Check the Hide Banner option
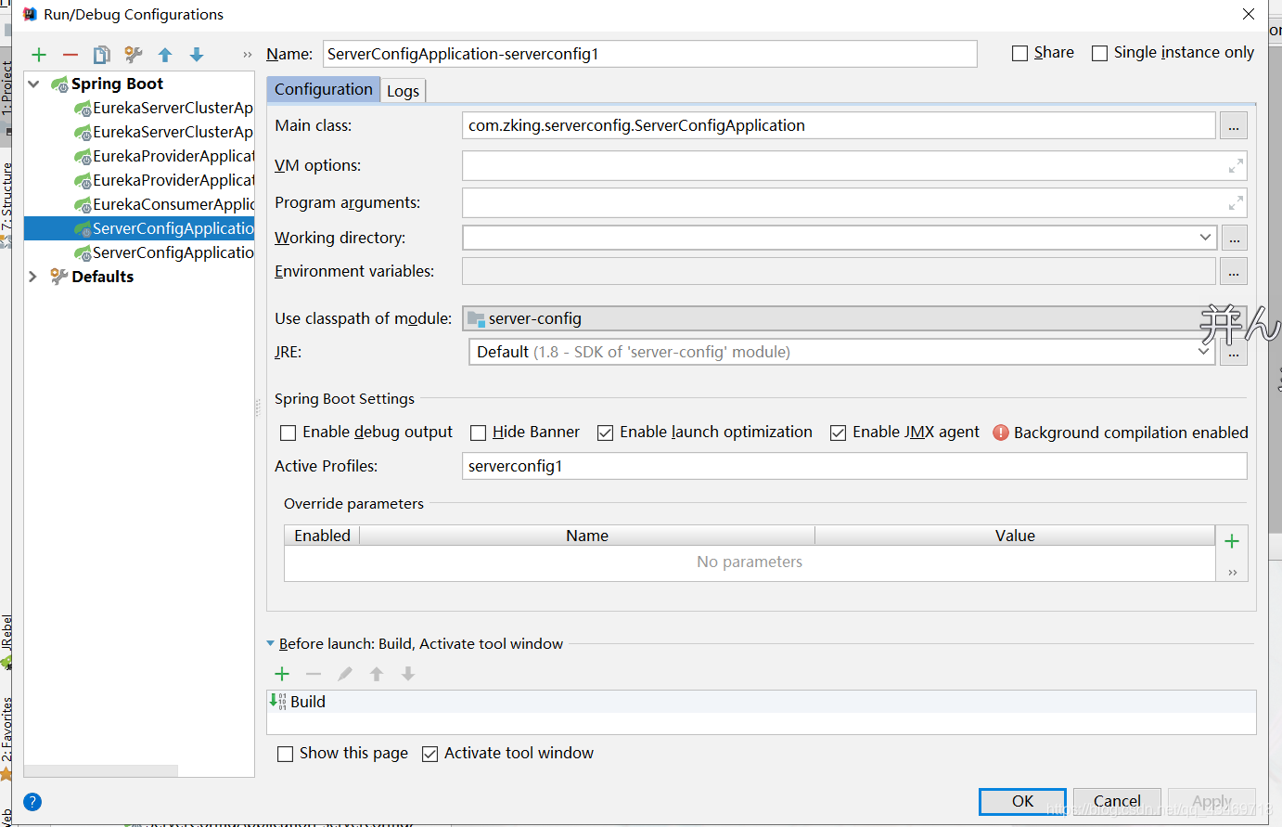 coord(479,433)
